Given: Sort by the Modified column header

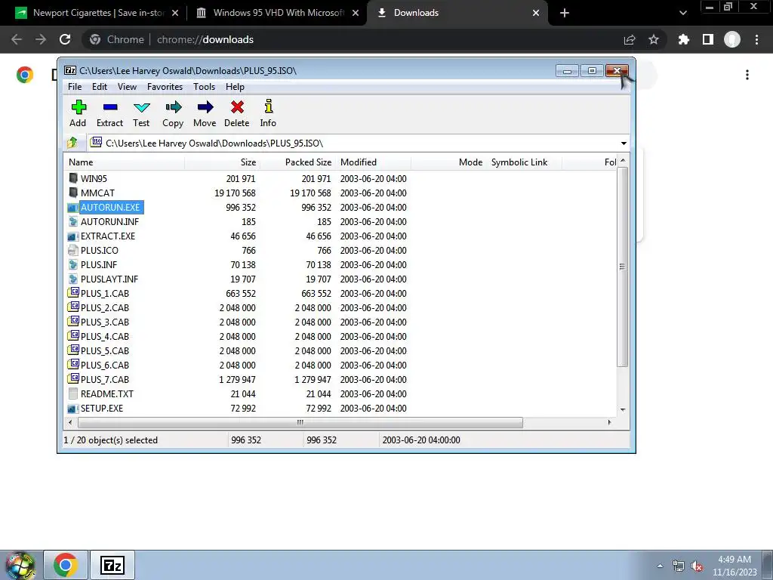Looking at the screenshot, I should [x=373, y=162].
